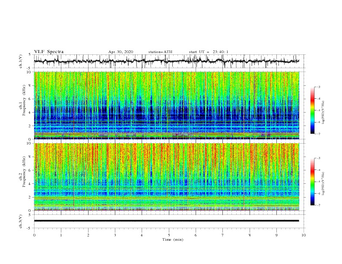Click the ch.2 spectrogram color scale bar

[x=312, y=182]
